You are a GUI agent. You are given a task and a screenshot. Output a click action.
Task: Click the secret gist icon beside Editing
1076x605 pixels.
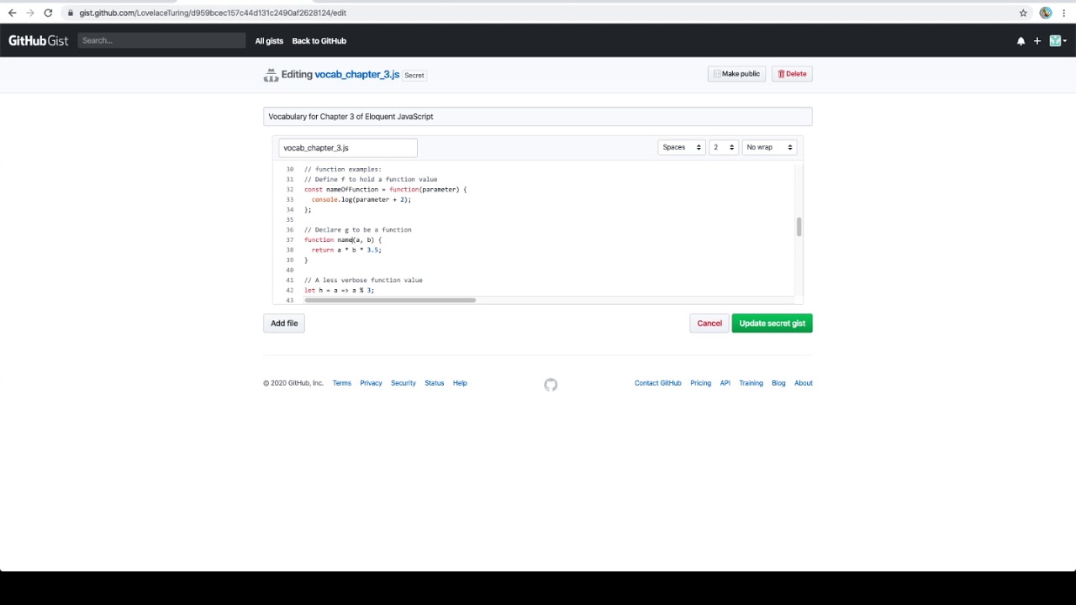click(271, 76)
